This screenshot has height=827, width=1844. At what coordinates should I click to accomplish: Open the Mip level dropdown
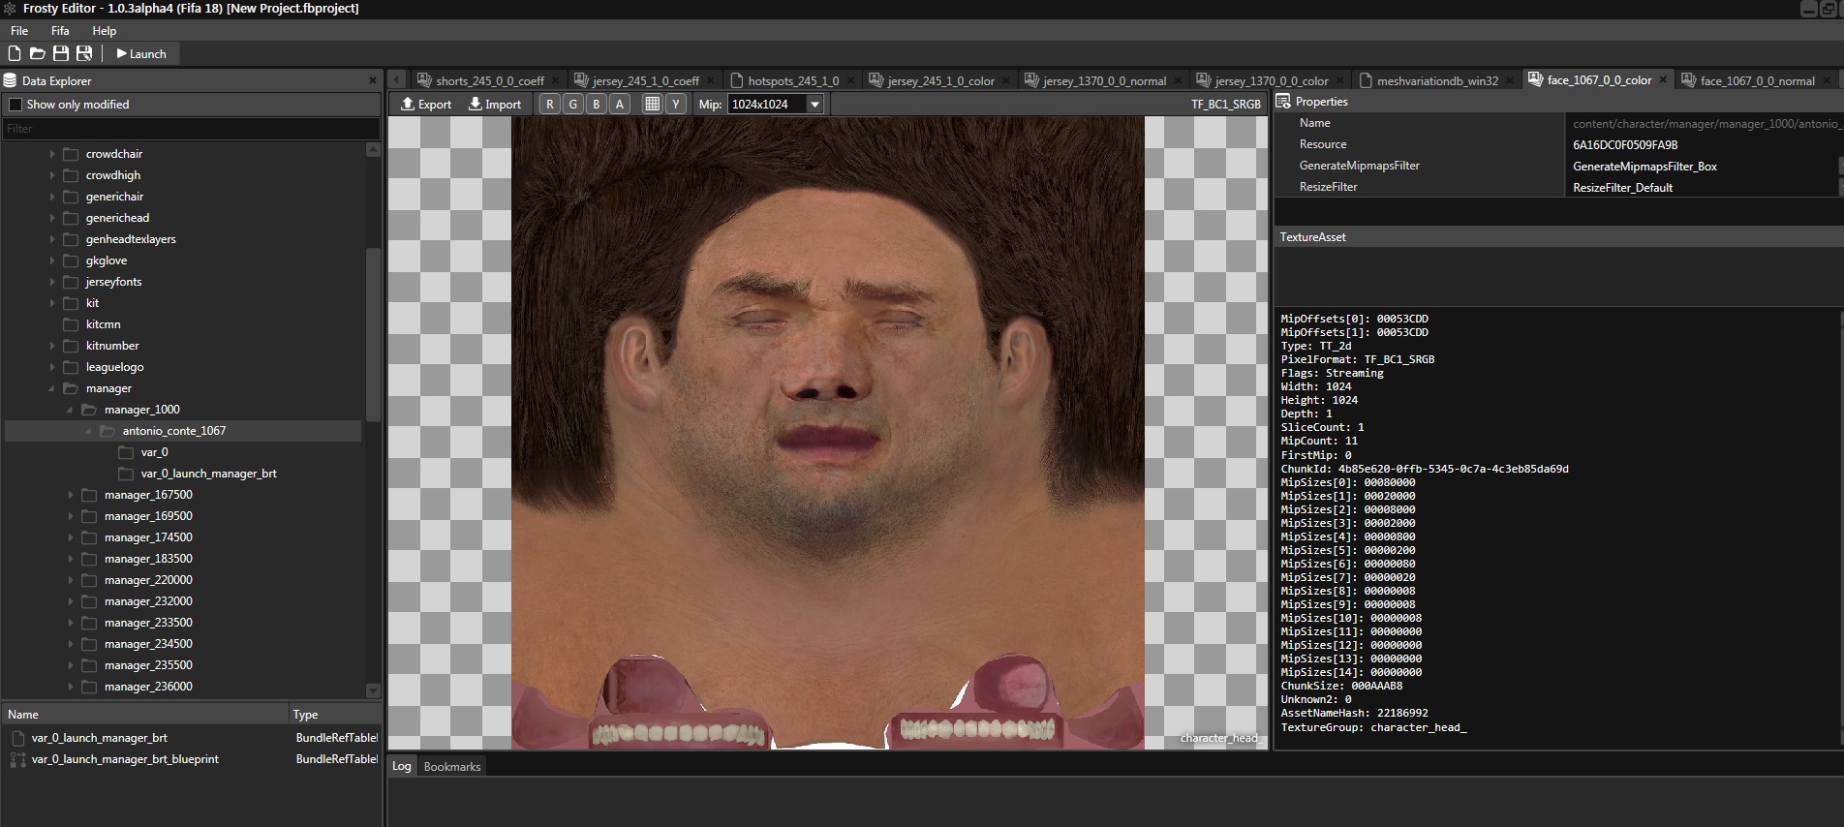[x=814, y=104]
